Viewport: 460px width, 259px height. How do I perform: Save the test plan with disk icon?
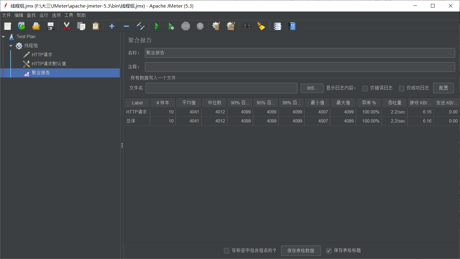point(51,26)
